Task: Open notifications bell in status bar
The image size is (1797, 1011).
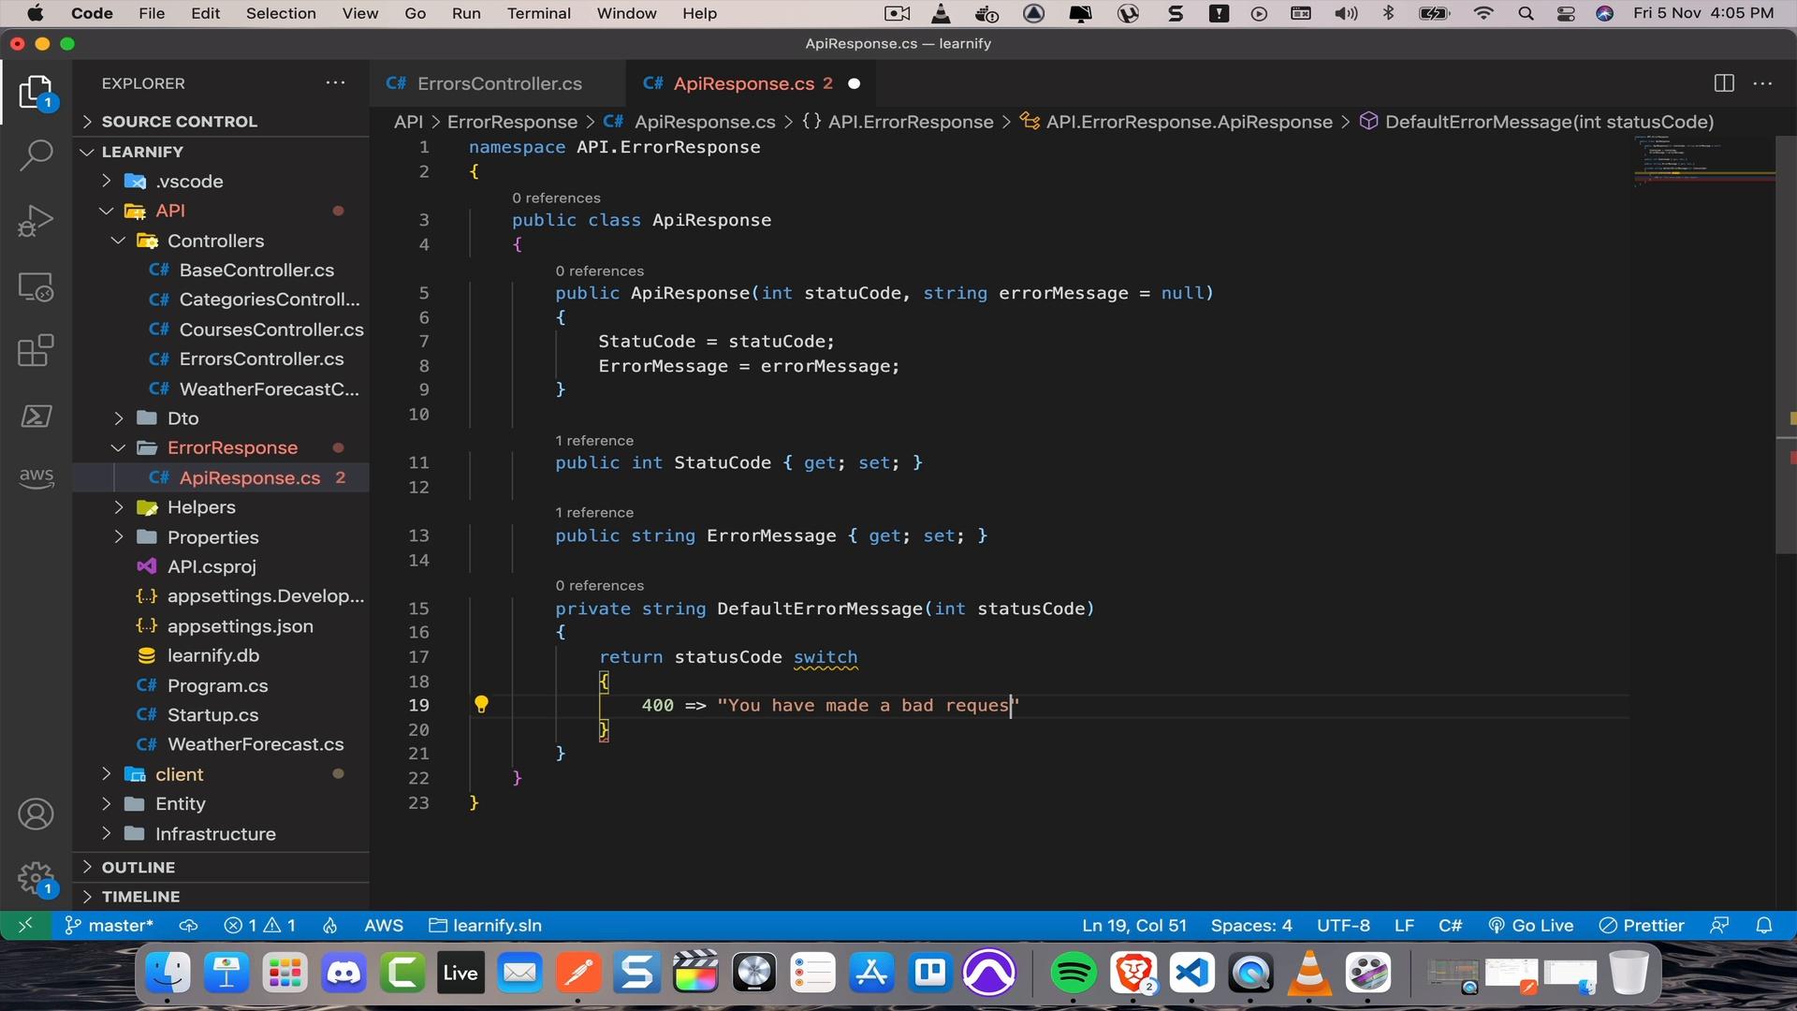Action: point(1763,925)
